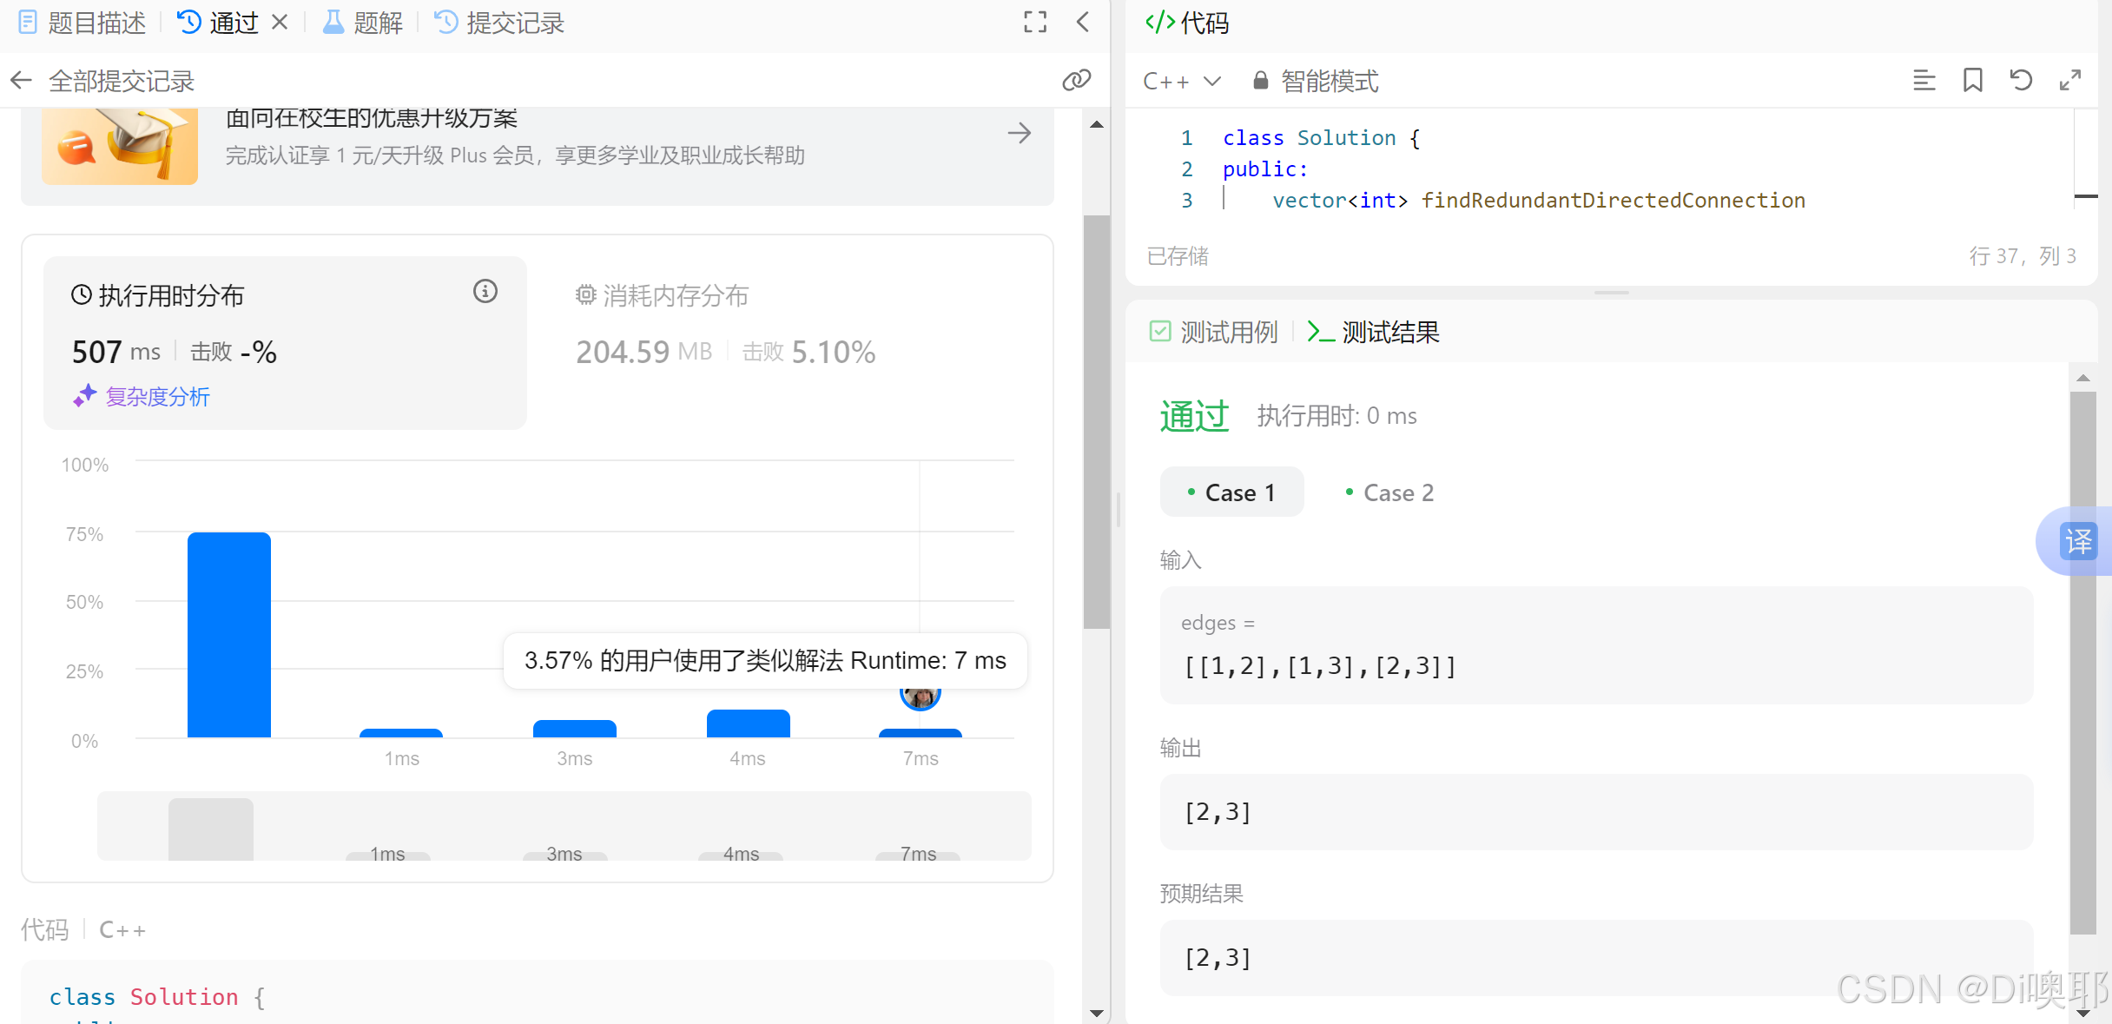The image size is (2112, 1024).
Task: Reset the code to default template
Action: click(2021, 80)
